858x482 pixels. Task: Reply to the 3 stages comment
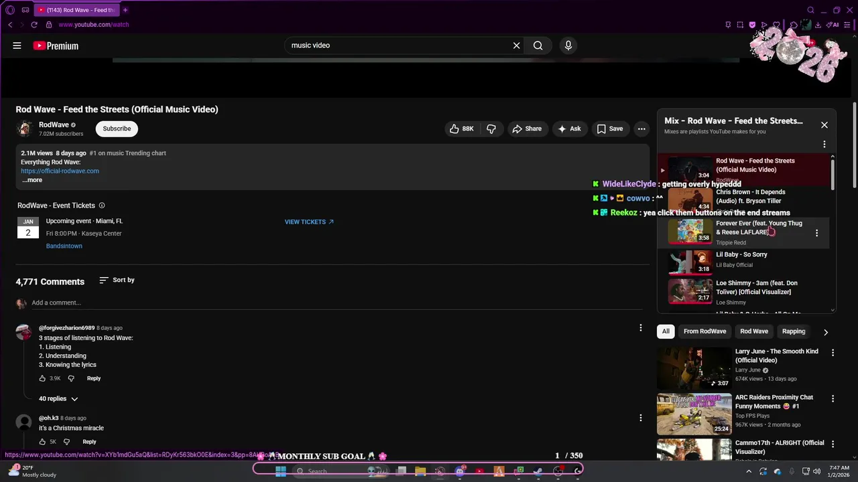tap(94, 378)
